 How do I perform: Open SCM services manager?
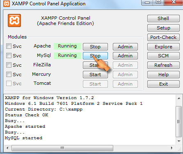tap(163, 56)
